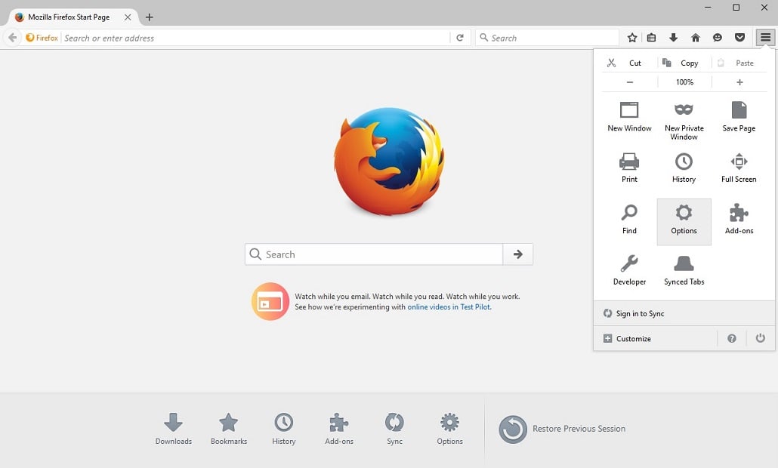The height and width of the screenshot is (468, 778).
Task: Click the search submit arrow button
Action: coord(518,254)
